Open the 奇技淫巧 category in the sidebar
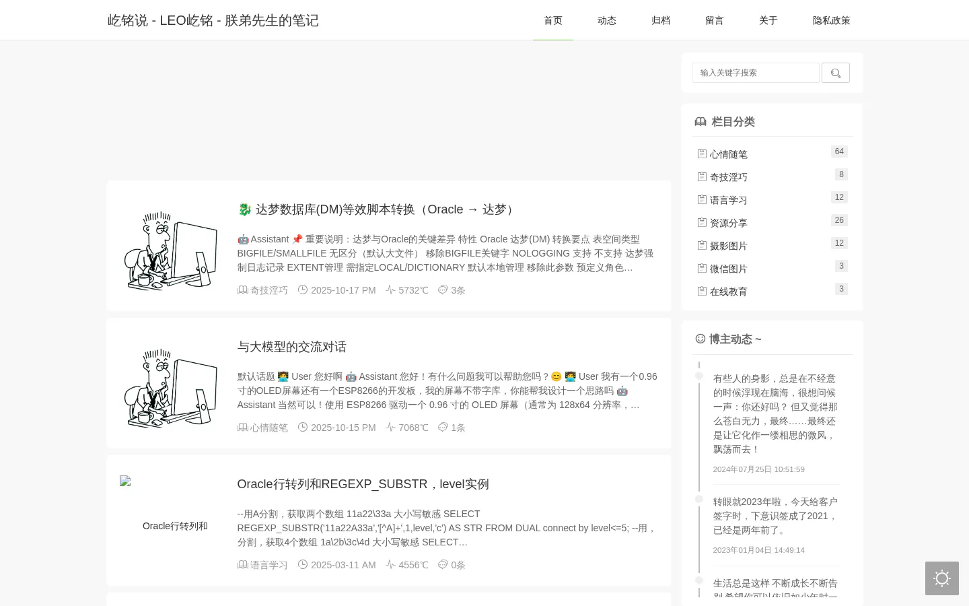 pyautogui.click(x=729, y=177)
